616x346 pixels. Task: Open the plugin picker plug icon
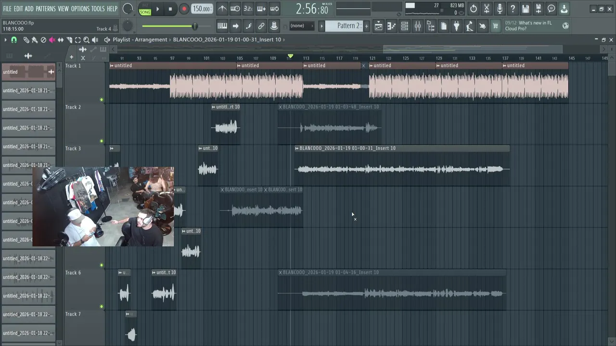[x=457, y=26]
